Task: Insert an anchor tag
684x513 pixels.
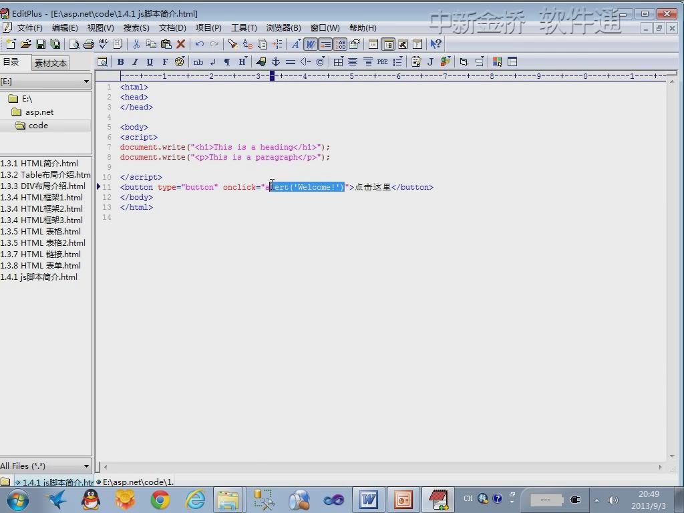Action: click(276, 62)
